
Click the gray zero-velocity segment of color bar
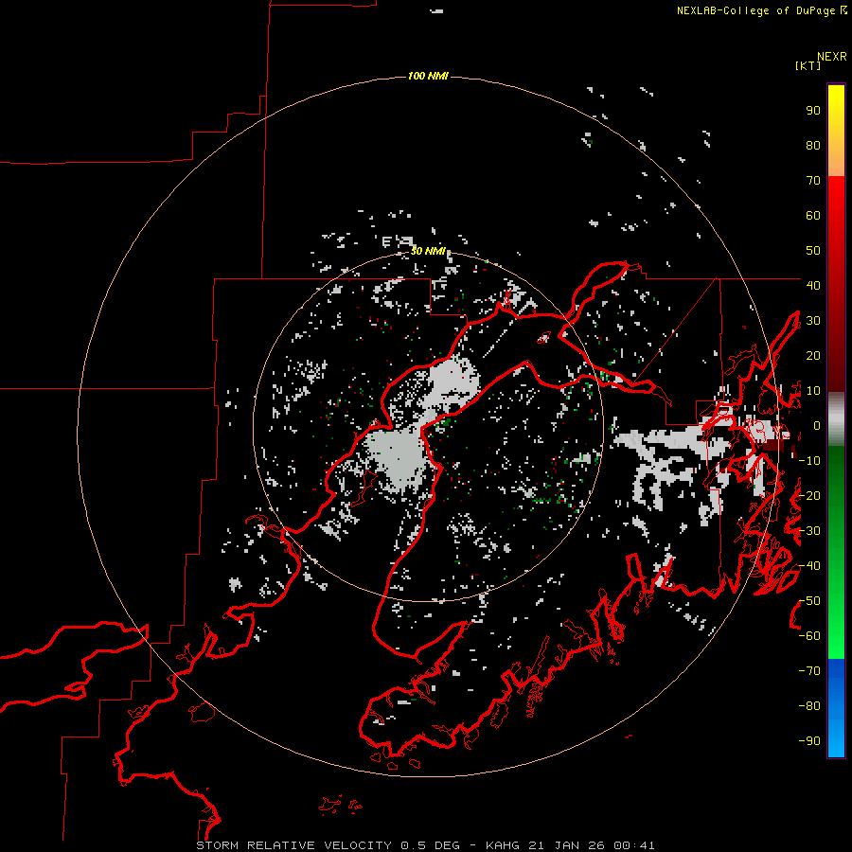pyautogui.click(x=836, y=419)
